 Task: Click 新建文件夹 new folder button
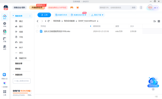(x=61, y=15)
